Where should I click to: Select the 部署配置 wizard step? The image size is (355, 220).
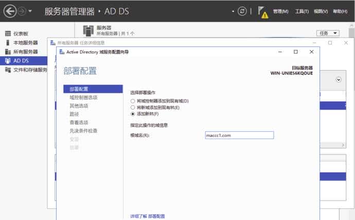coord(93,89)
